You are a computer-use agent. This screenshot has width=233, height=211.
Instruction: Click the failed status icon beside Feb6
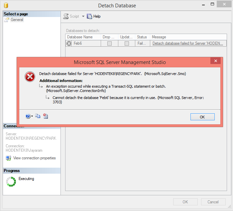[x=69, y=44]
